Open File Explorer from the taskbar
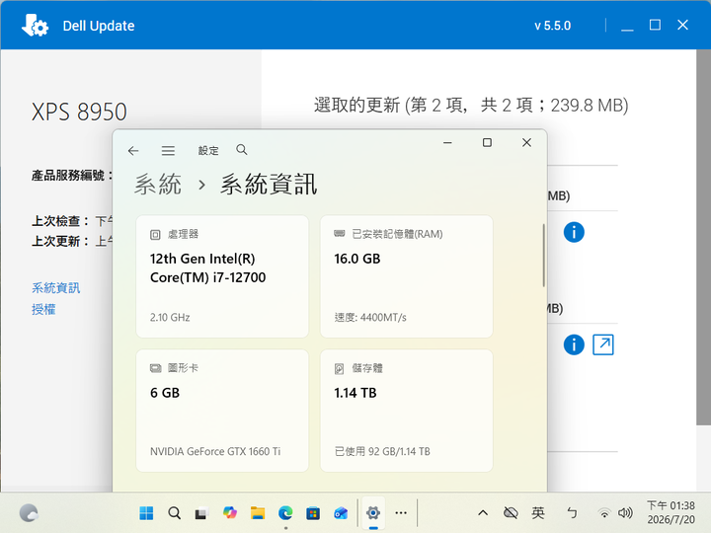711x533 pixels. 258,513
